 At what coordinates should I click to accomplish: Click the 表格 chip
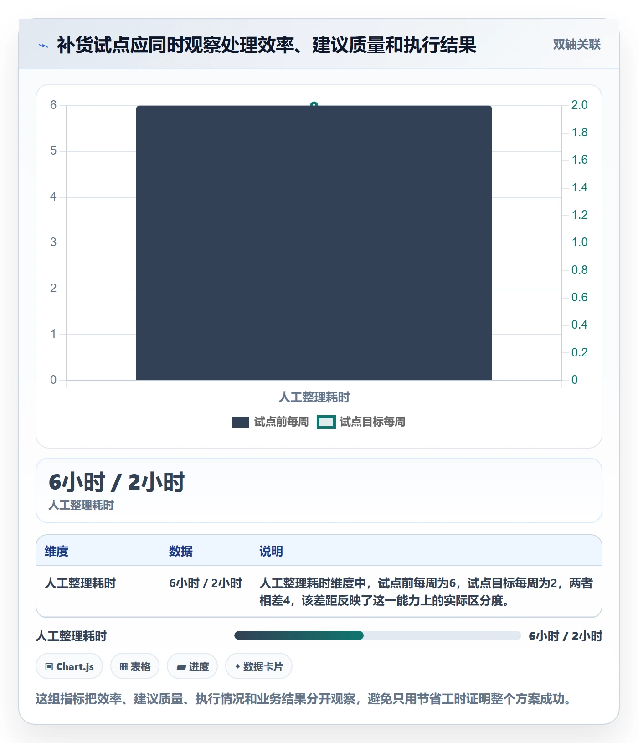(x=135, y=666)
